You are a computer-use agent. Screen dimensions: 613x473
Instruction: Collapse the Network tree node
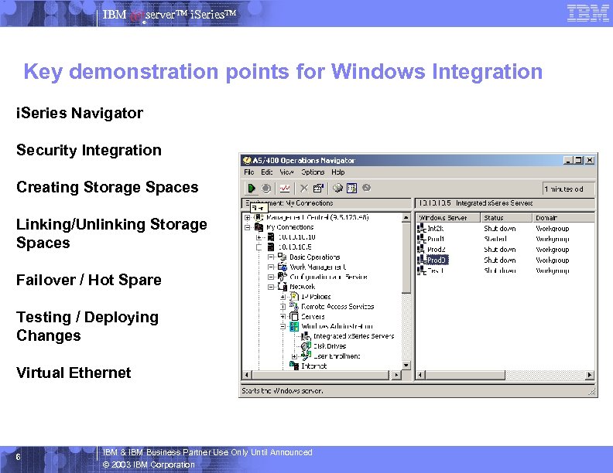click(x=271, y=287)
